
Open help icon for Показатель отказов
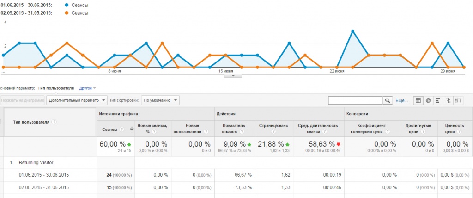[242, 131]
